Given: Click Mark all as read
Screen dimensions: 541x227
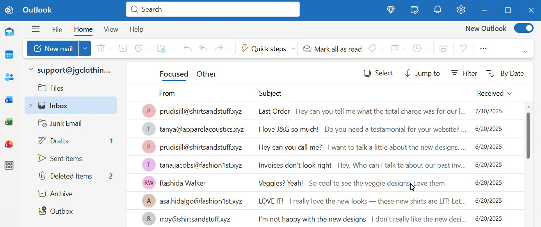Looking at the screenshot, I should (x=332, y=48).
